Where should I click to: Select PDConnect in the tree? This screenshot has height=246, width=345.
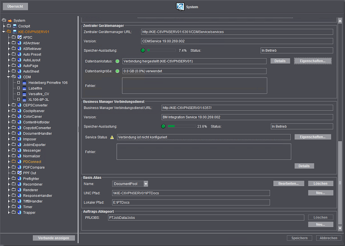(32, 162)
